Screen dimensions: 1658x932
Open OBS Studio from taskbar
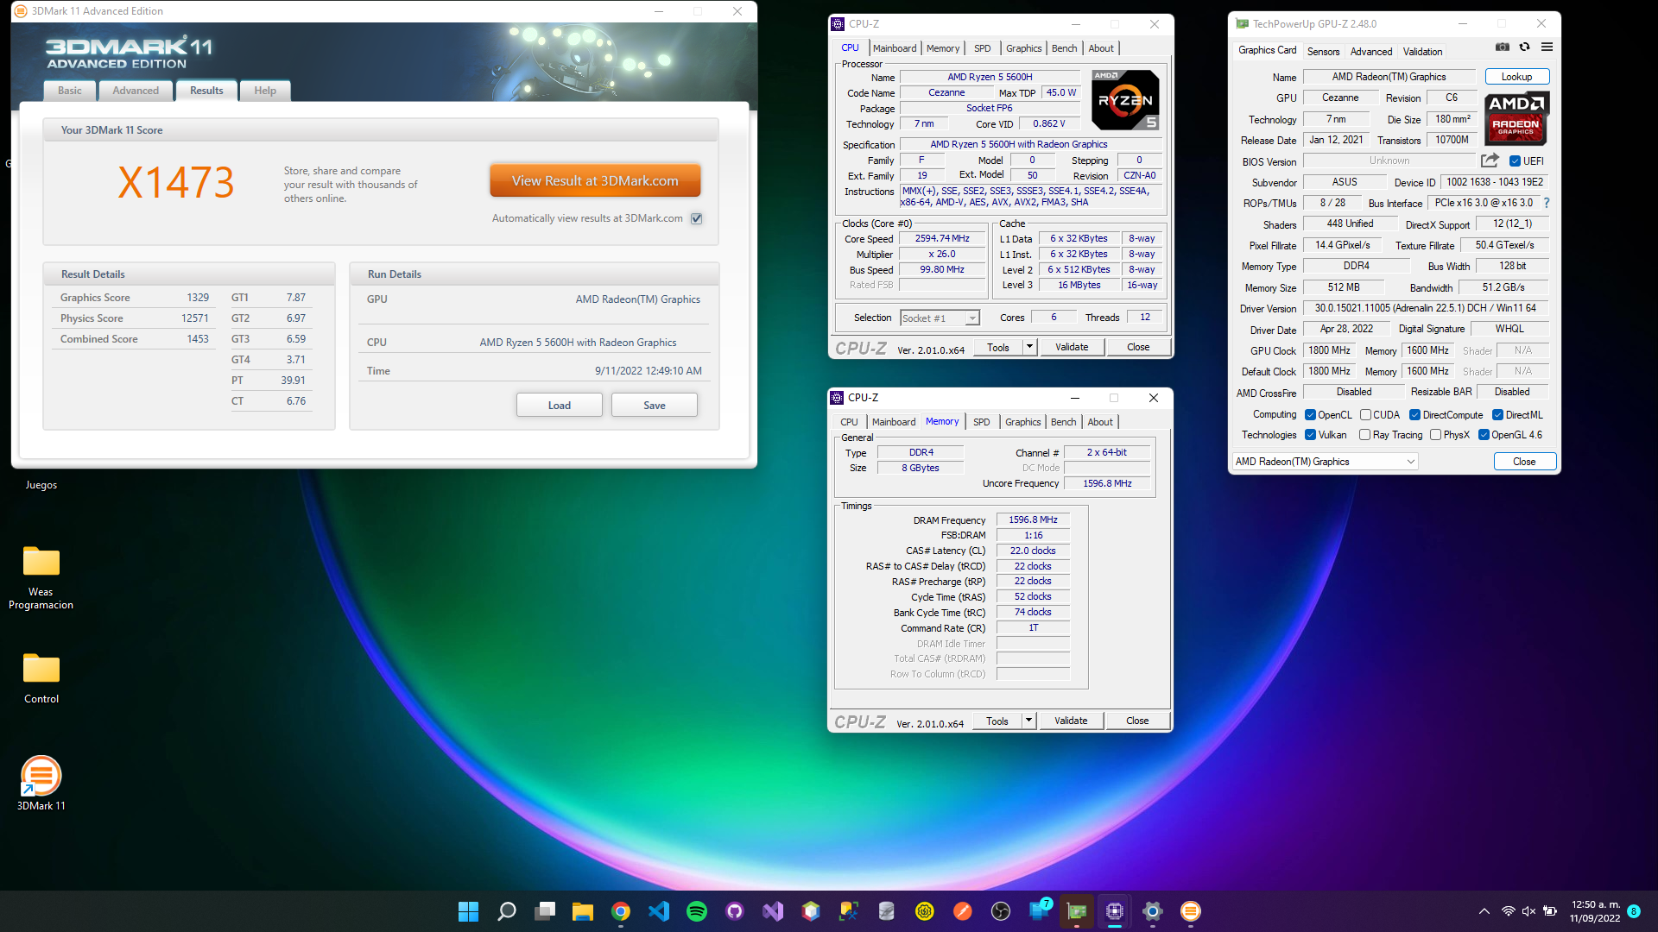click(x=1001, y=911)
